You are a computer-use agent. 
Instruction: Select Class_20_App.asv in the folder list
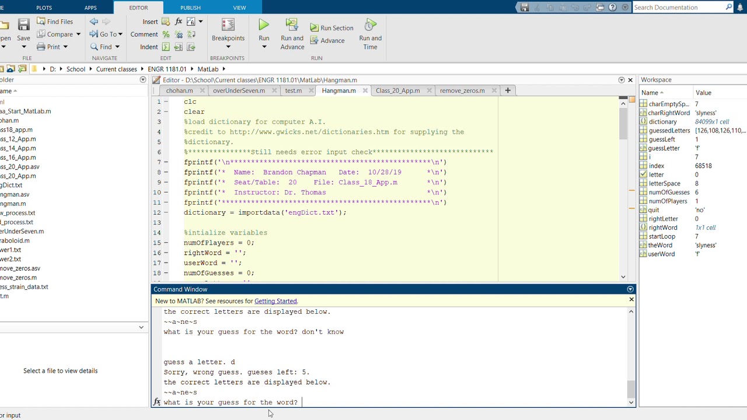20,166
